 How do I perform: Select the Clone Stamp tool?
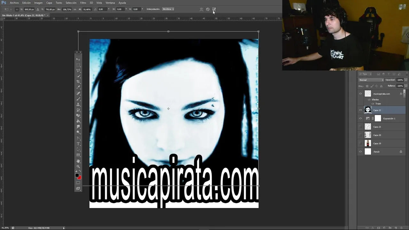[x=78, y=104]
